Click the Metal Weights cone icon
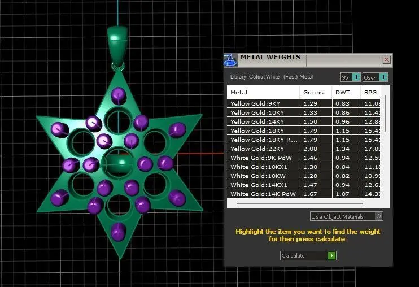This screenshot has width=419, height=287. (230, 60)
